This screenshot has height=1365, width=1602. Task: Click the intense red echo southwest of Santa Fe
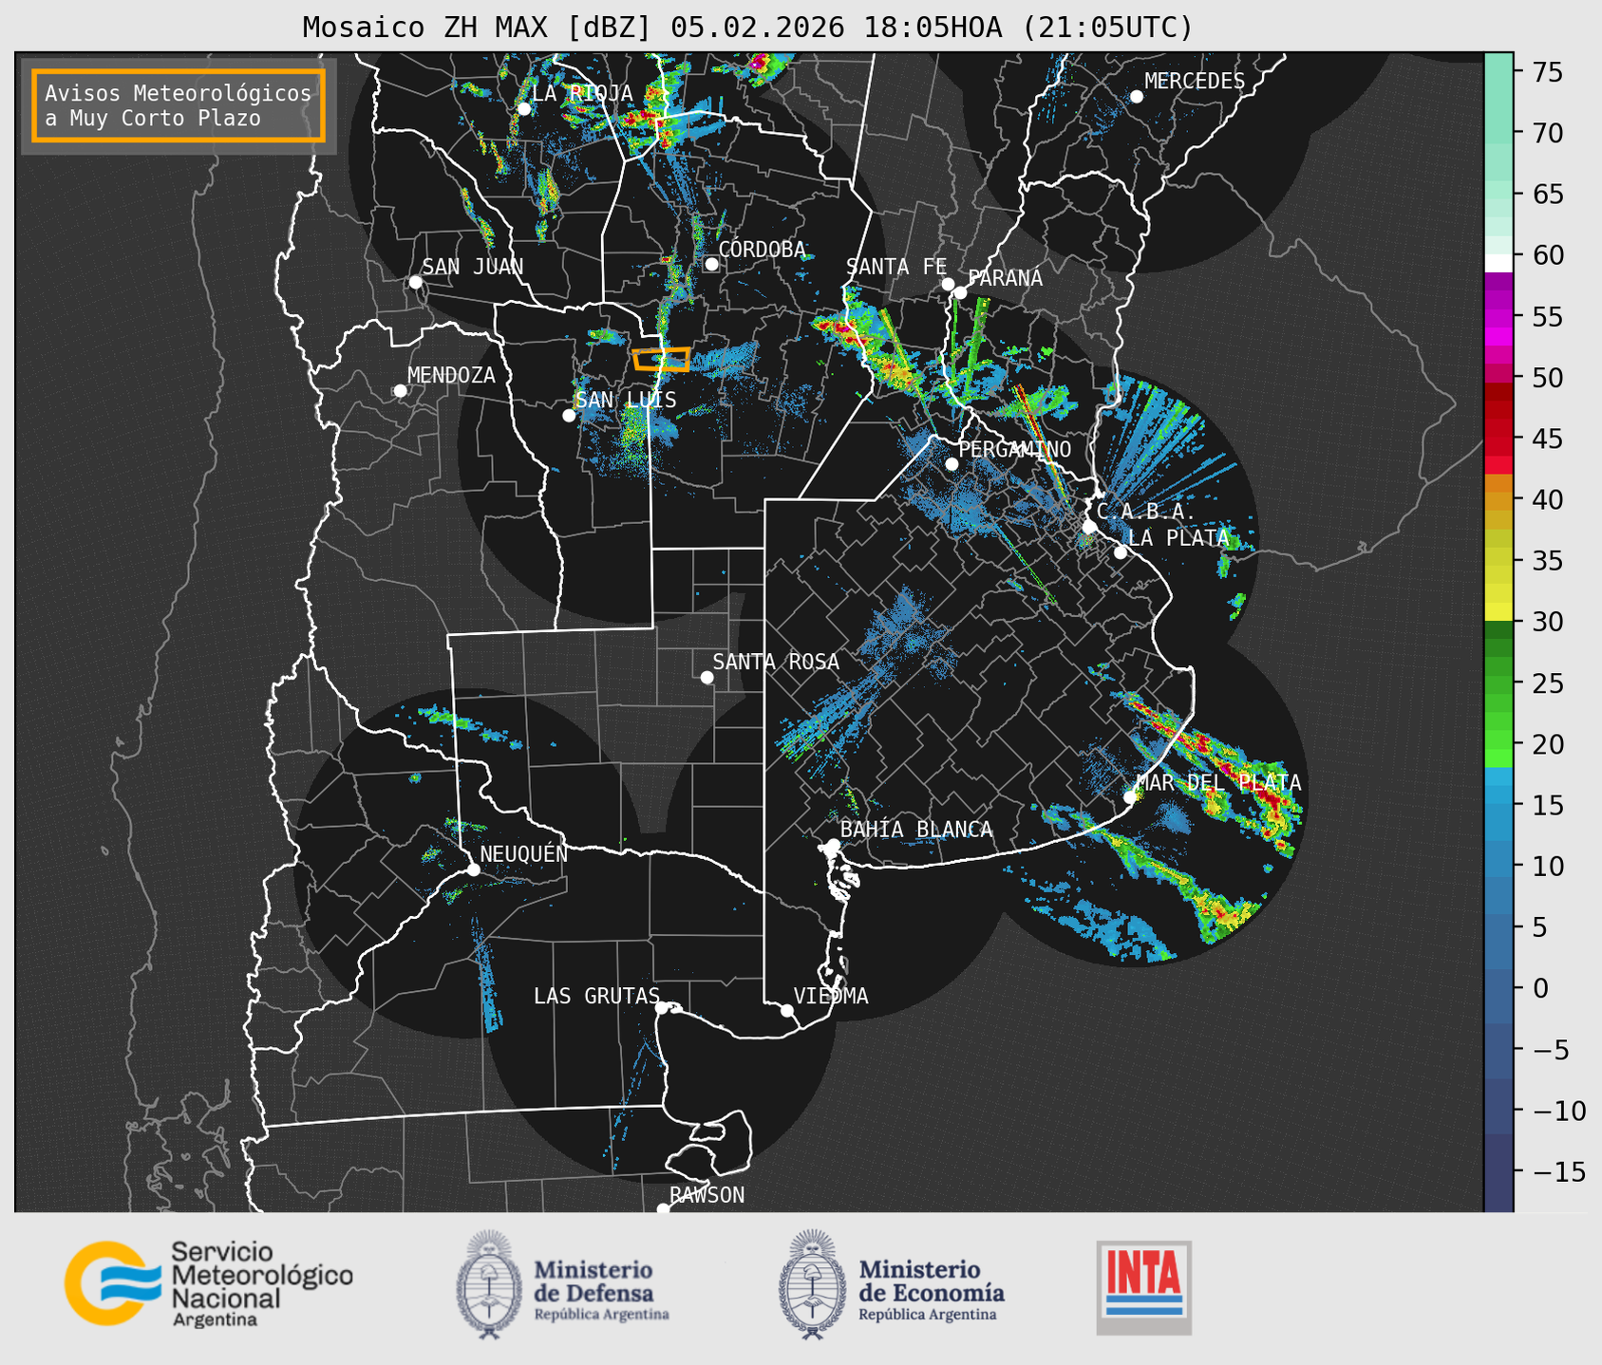point(843,330)
